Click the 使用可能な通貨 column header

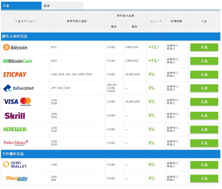[77, 21]
